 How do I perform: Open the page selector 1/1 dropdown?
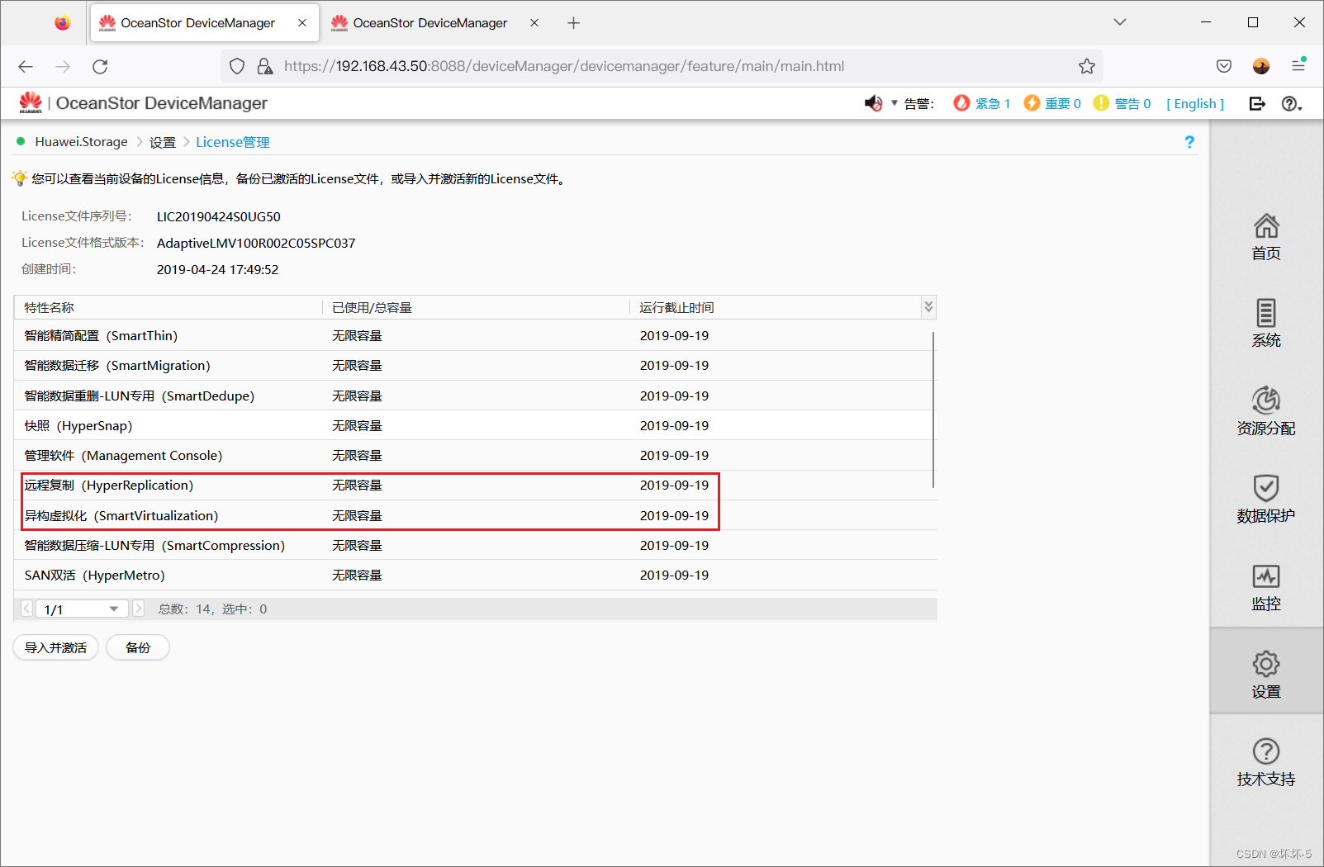pos(82,609)
